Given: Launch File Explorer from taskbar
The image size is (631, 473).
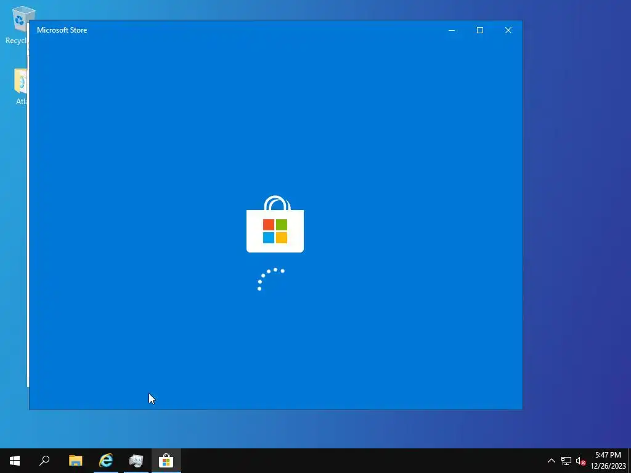Looking at the screenshot, I should [x=76, y=461].
